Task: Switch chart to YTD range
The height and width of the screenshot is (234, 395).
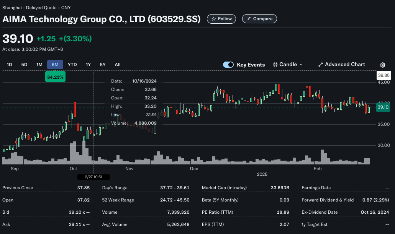Action: coord(72,65)
